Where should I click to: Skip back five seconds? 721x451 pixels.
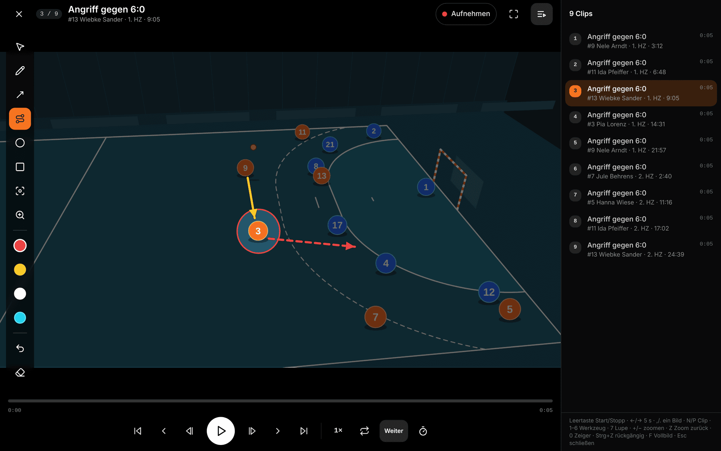click(x=164, y=431)
